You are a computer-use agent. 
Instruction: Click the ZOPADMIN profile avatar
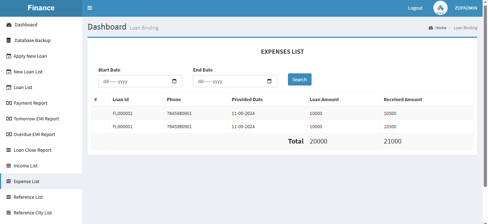440,8
